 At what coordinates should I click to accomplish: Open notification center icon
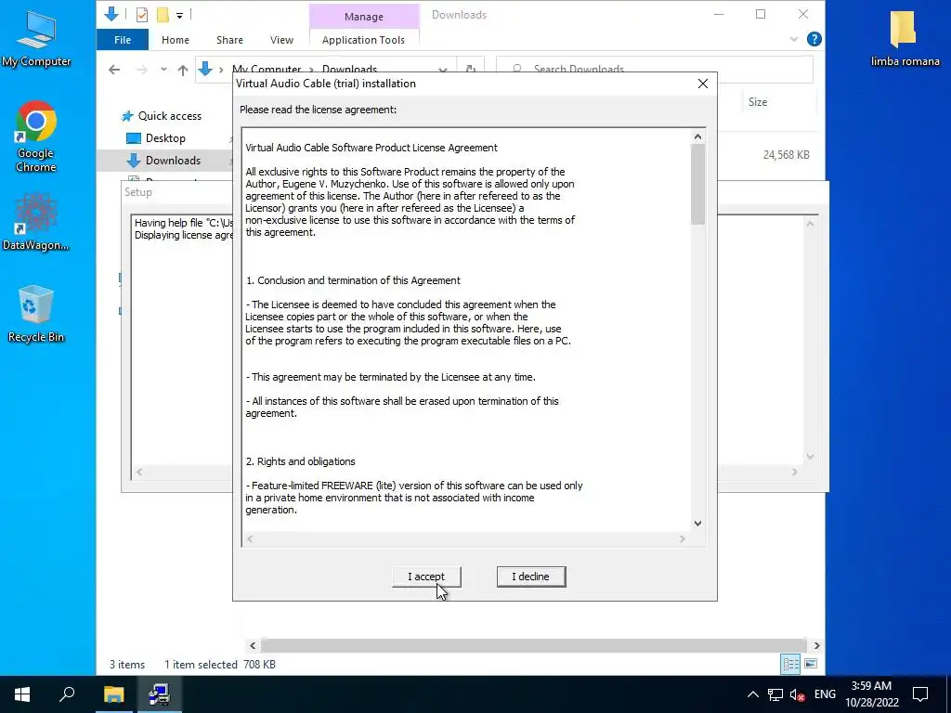920,694
